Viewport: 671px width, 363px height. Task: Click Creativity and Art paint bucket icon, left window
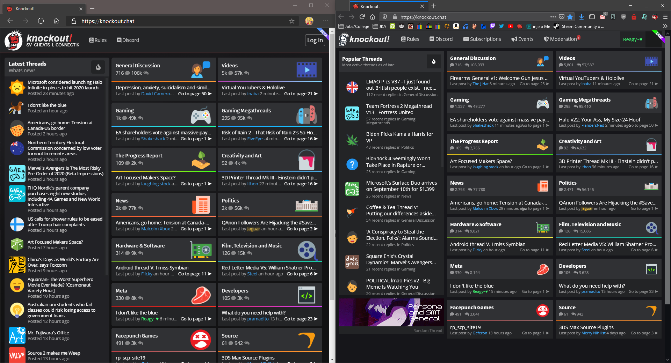tap(306, 160)
